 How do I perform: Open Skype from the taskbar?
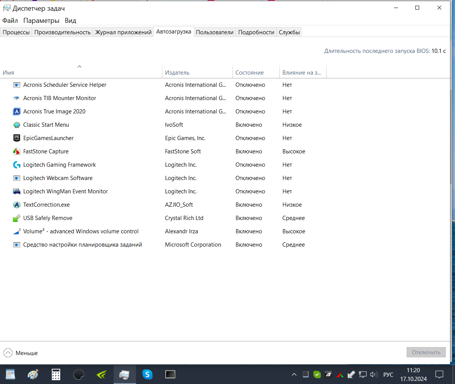[147, 374]
